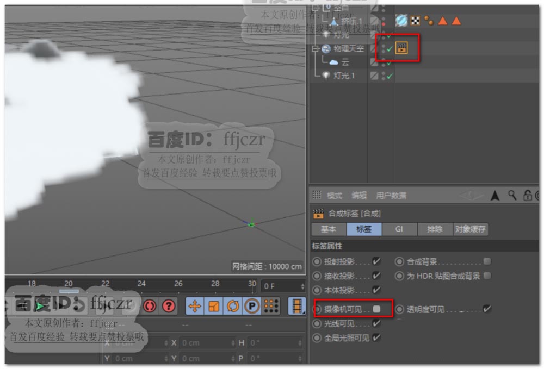Image resolution: width=544 pixels, height=369 pixels.
Task: Enable the 为 HDR 贴图合成背景 checkbox
Action: click(x=487, y=276)
